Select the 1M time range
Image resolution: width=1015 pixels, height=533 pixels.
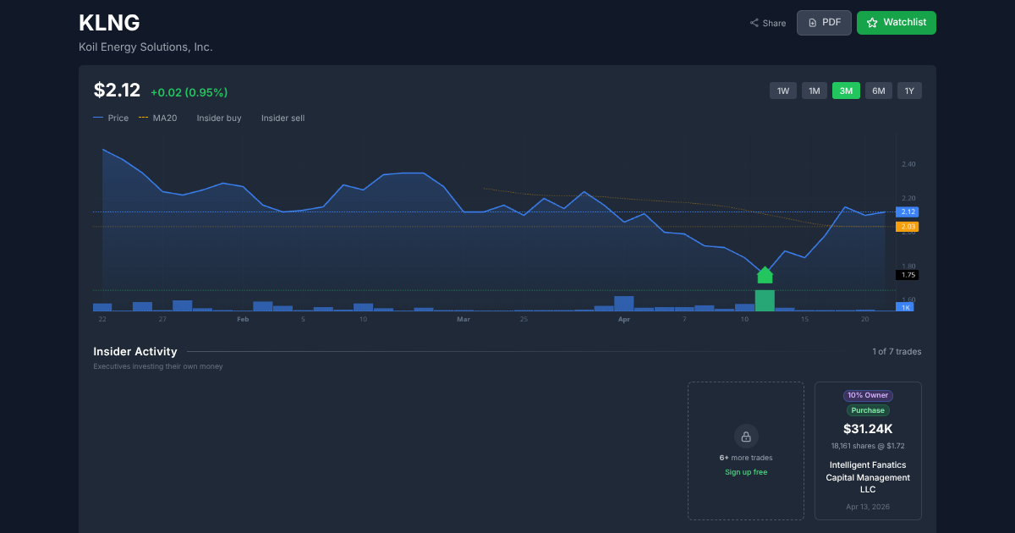[x=815, y=91]
